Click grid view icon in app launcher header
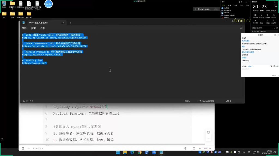 pyautogui.click(x=239, y=2)
